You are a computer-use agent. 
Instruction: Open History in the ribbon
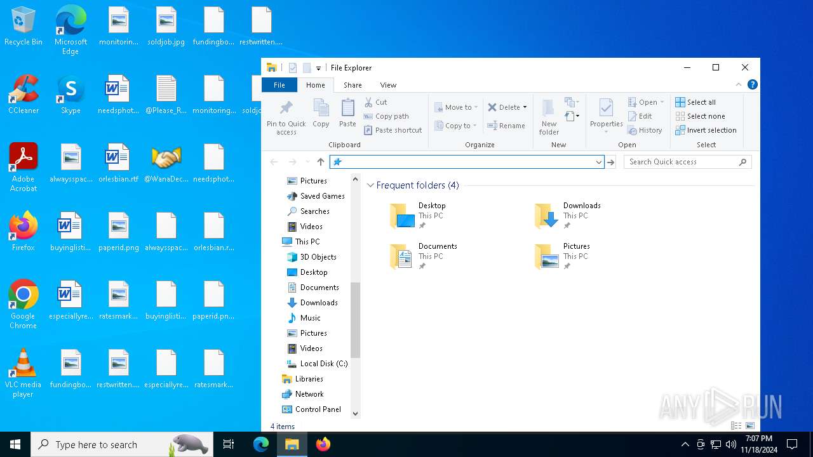pyautogui.click(x=645, y=130)
